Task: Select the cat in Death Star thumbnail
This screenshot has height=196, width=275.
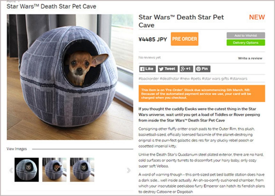Action: click(27, 170)
